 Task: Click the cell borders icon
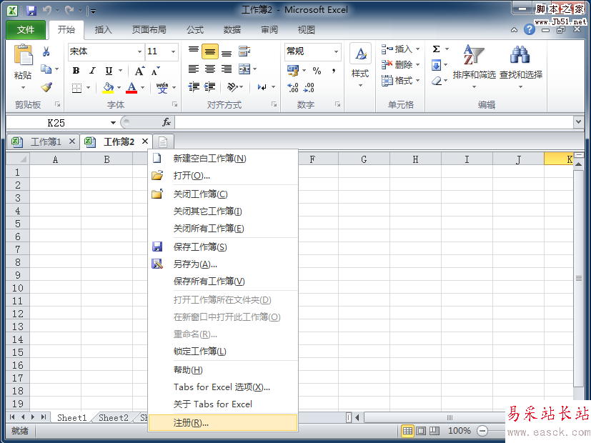pos(76,88)
